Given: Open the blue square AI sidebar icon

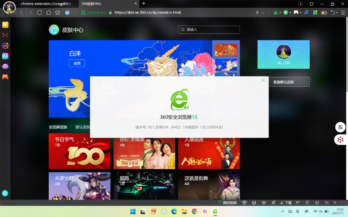Looking at the screenshot, I should pyautogui.click(x=5, y=56).
